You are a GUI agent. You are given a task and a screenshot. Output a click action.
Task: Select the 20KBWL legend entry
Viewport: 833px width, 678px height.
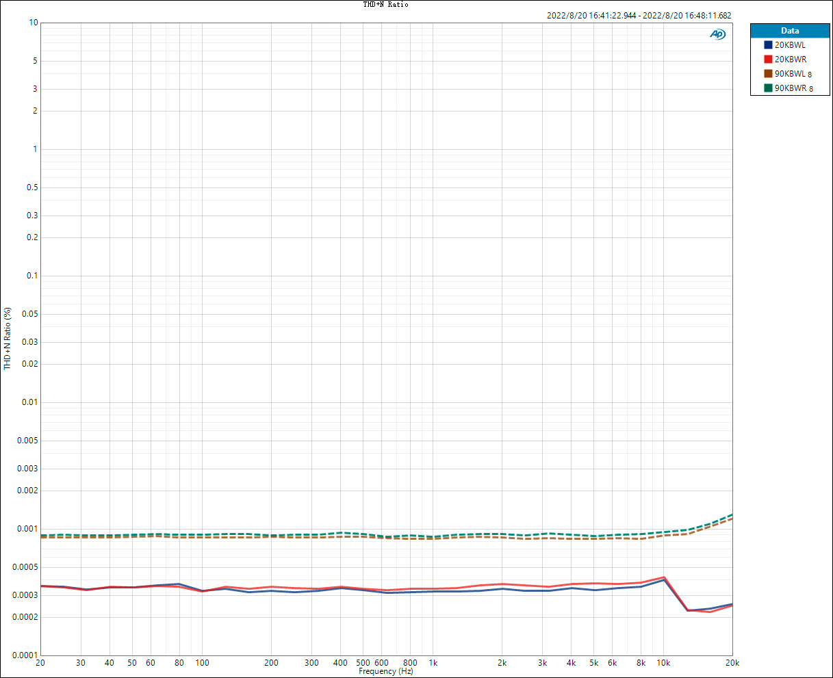coord(790,44)
